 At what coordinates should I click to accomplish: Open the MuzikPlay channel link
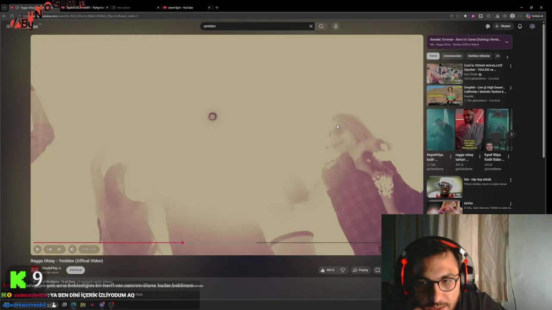[x=50, y=268]
